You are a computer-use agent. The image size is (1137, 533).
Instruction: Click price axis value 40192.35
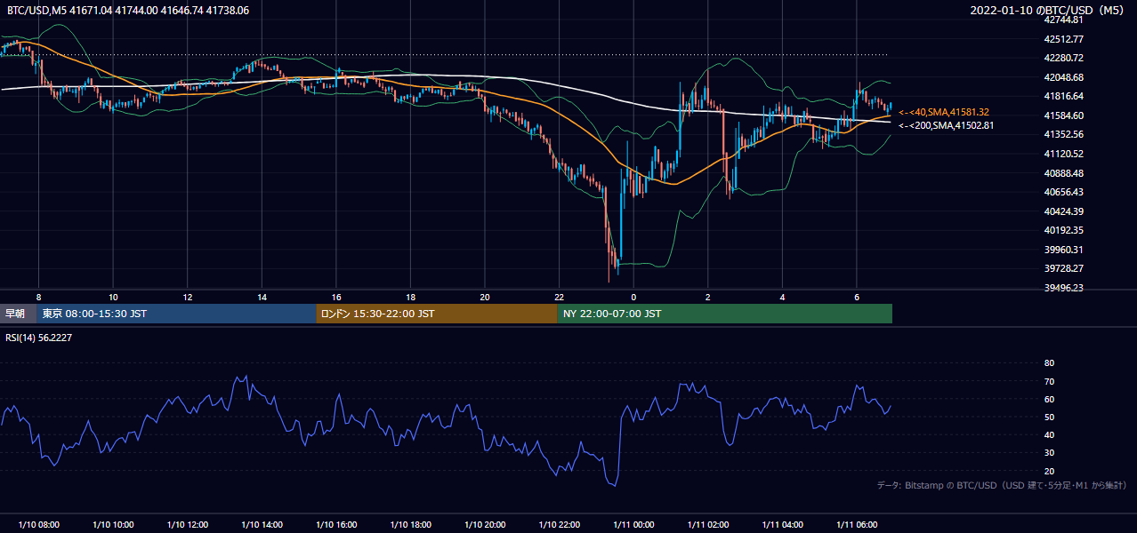pyautogui.click(x=1063, y=230)
